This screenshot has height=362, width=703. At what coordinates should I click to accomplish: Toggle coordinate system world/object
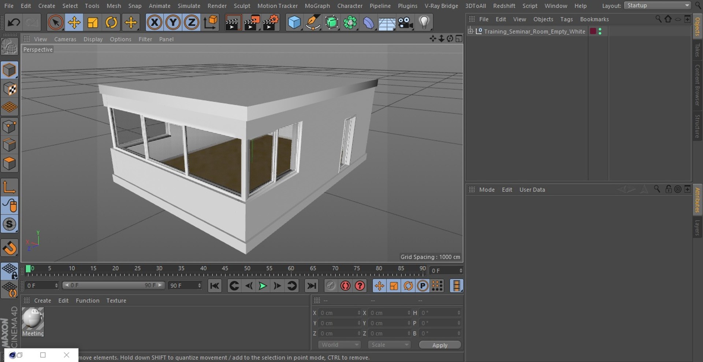coord(211,23)
